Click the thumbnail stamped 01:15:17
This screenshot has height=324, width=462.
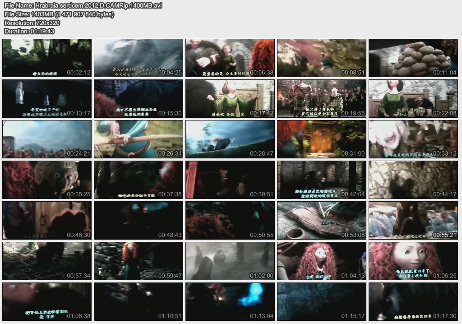(322, 301)
